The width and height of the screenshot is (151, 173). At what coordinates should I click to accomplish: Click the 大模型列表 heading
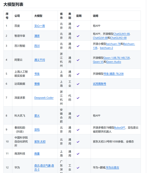[13, 5]
